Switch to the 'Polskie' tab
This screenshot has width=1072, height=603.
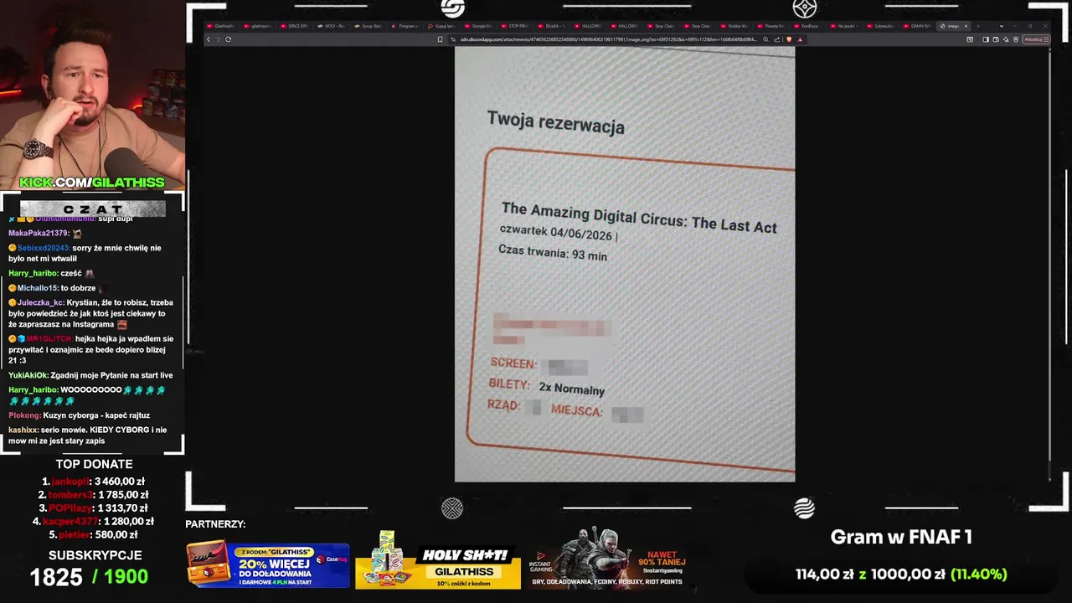(x=734, y=26)
